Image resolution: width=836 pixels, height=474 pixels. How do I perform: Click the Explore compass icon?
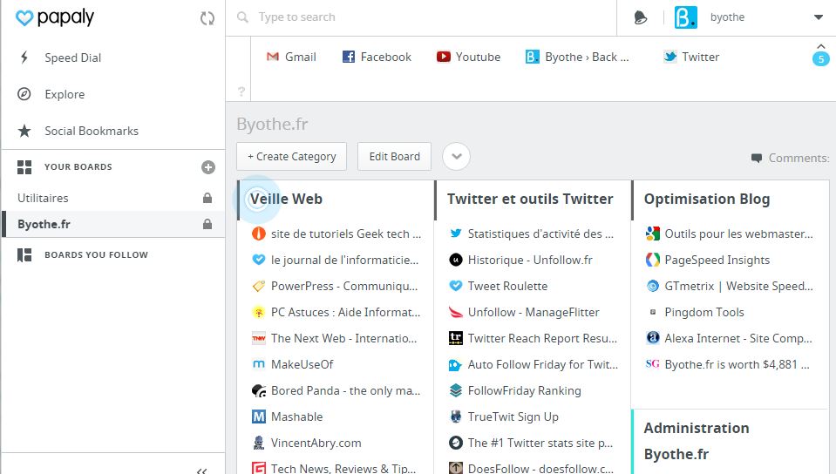click(x=24, y=94)
